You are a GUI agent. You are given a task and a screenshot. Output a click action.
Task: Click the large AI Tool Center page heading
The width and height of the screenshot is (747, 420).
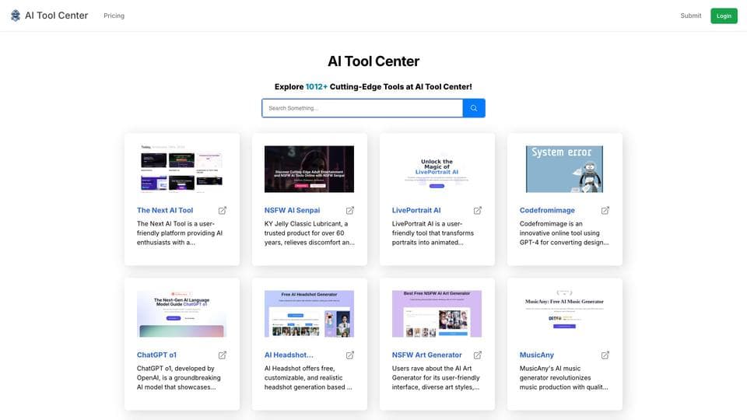coord(373,61)
